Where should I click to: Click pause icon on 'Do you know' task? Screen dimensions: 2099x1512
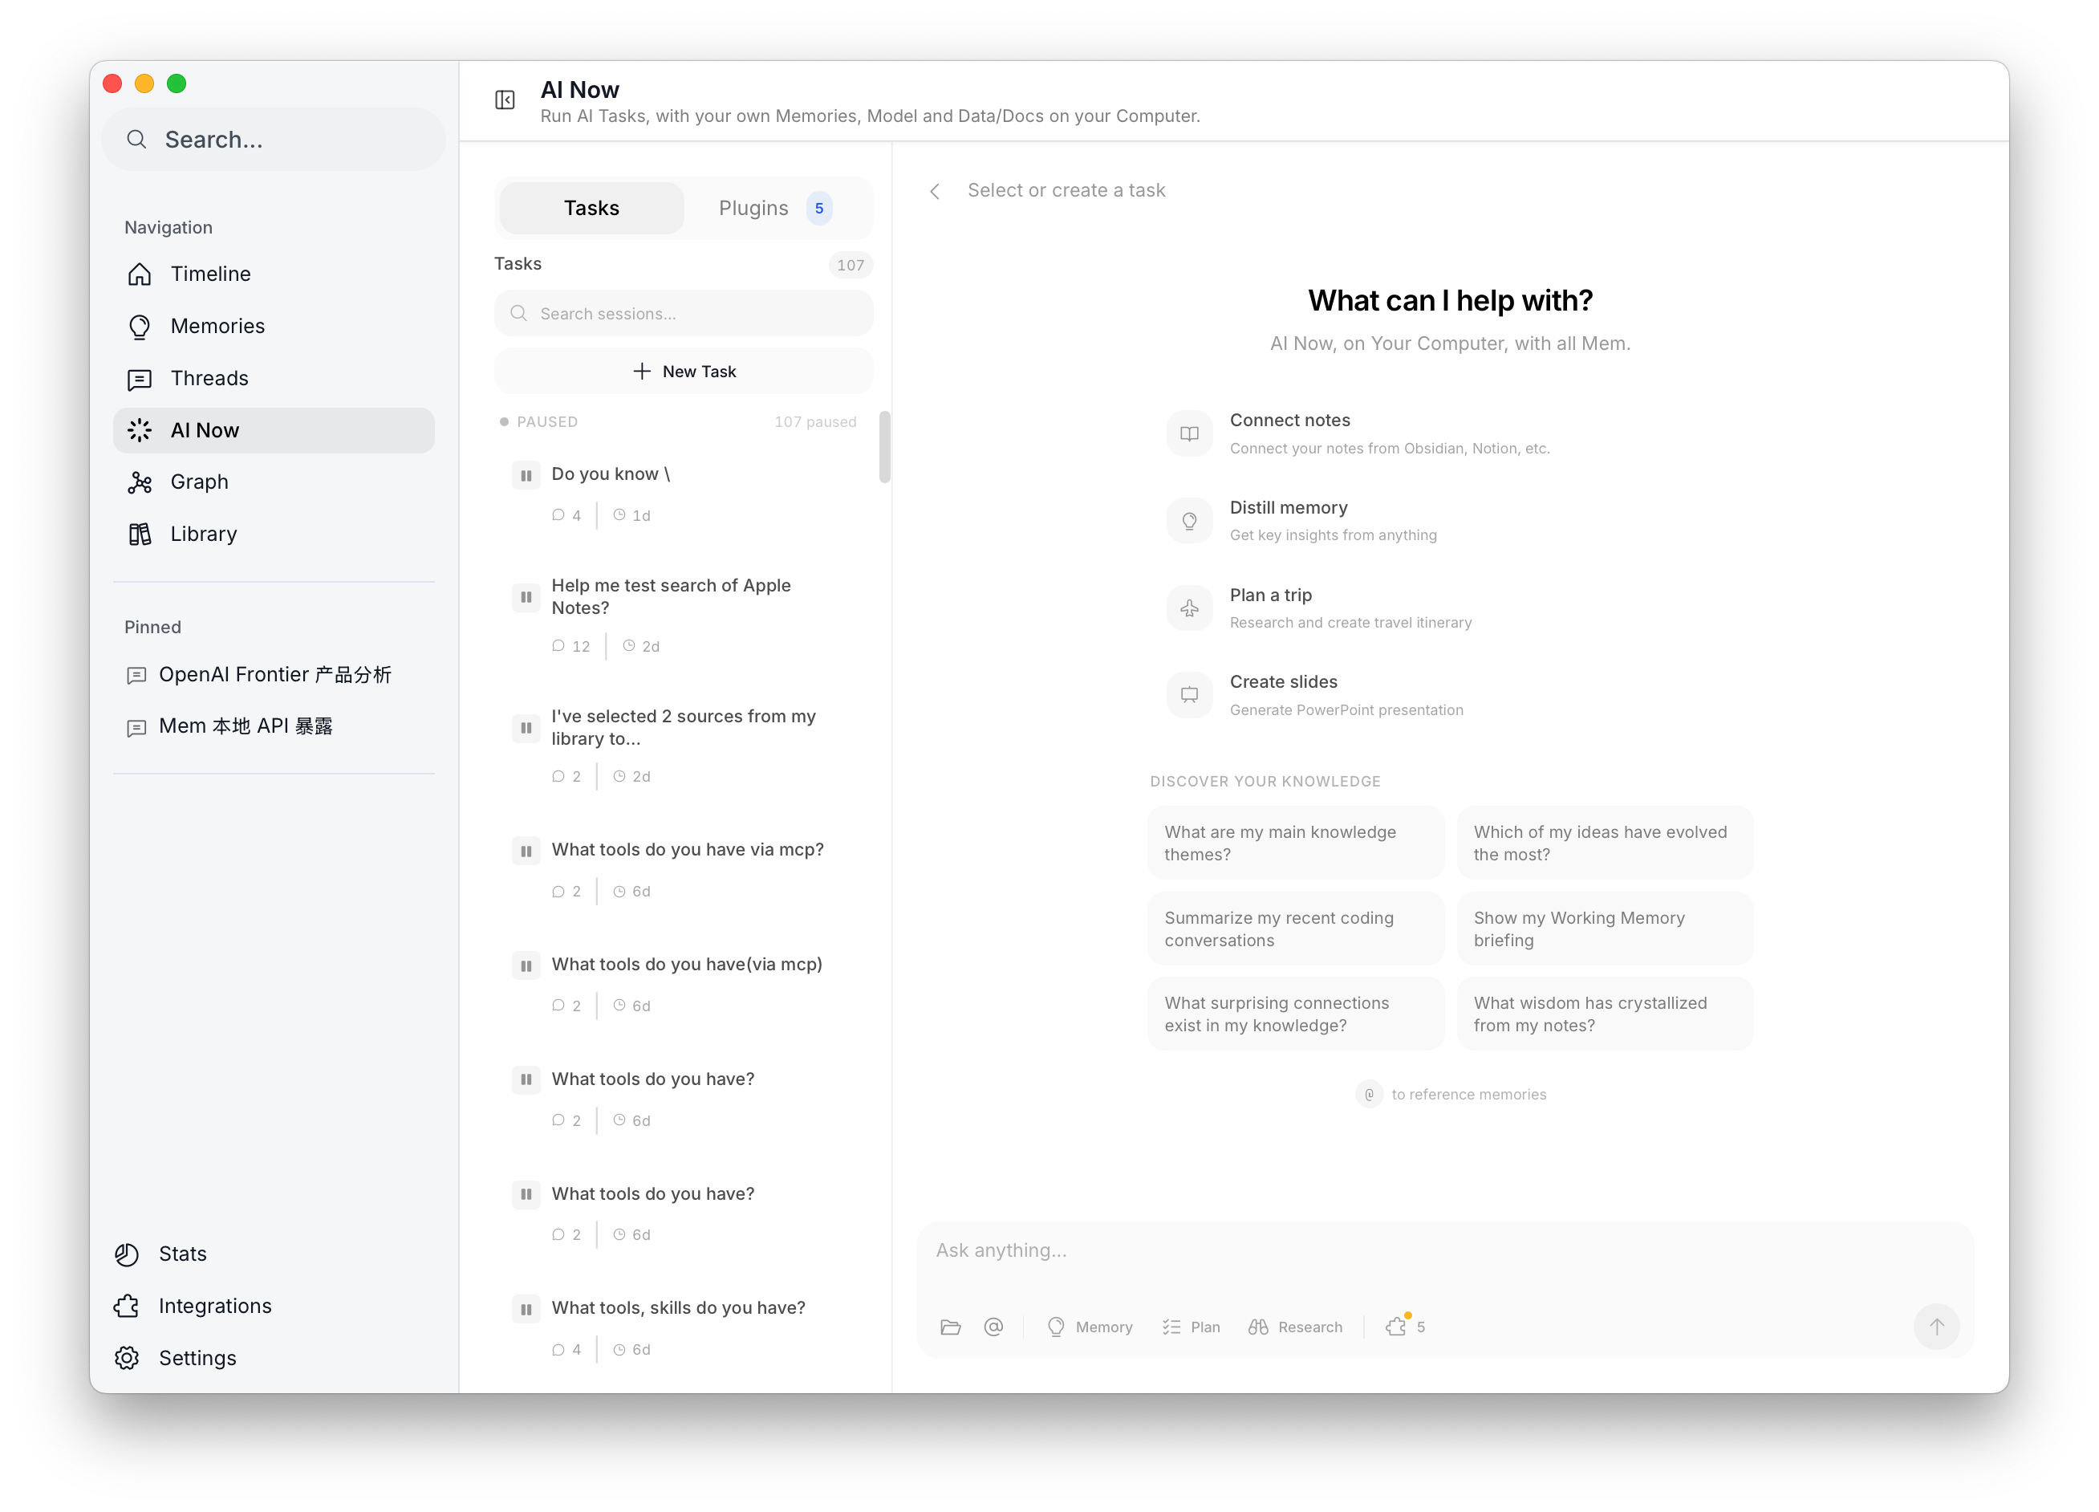pyautogui.click(x=526, y=475)
